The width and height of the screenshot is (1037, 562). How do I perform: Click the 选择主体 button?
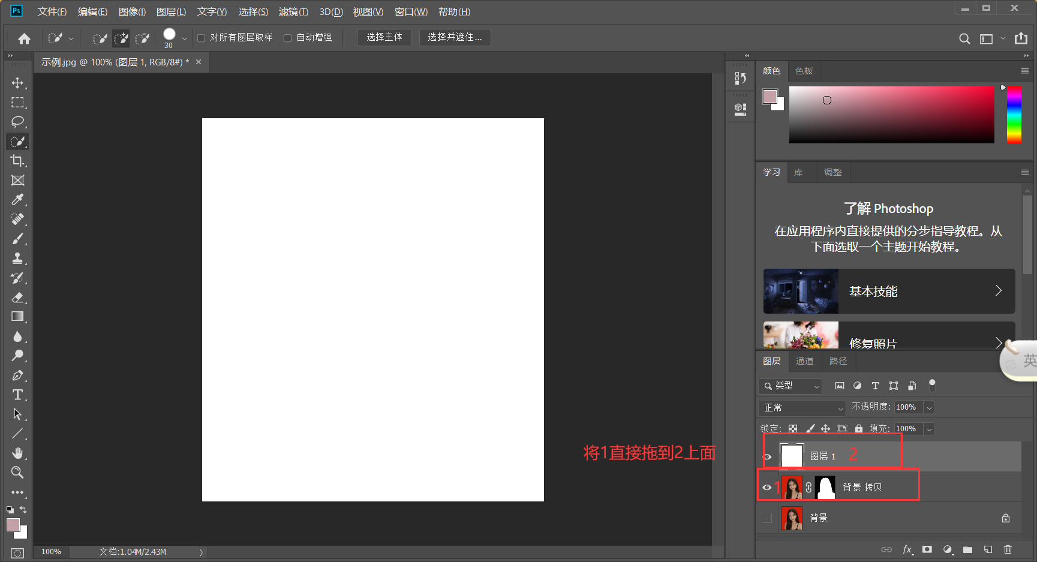(384, 37)
